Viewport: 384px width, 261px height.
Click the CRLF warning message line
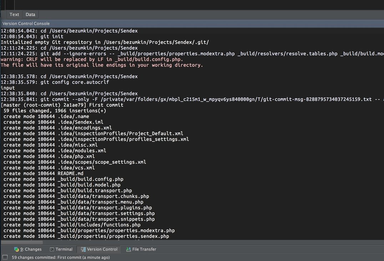92,59
